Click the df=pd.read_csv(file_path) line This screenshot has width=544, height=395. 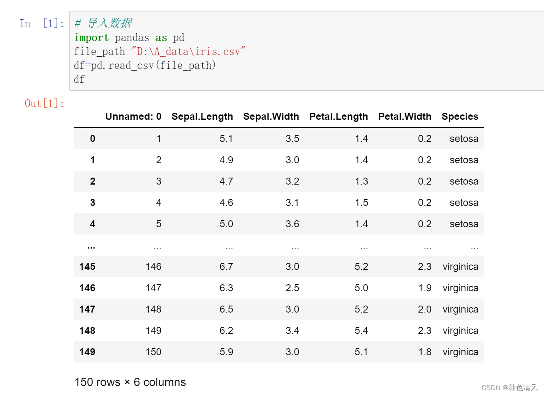[x=145, y=66]
